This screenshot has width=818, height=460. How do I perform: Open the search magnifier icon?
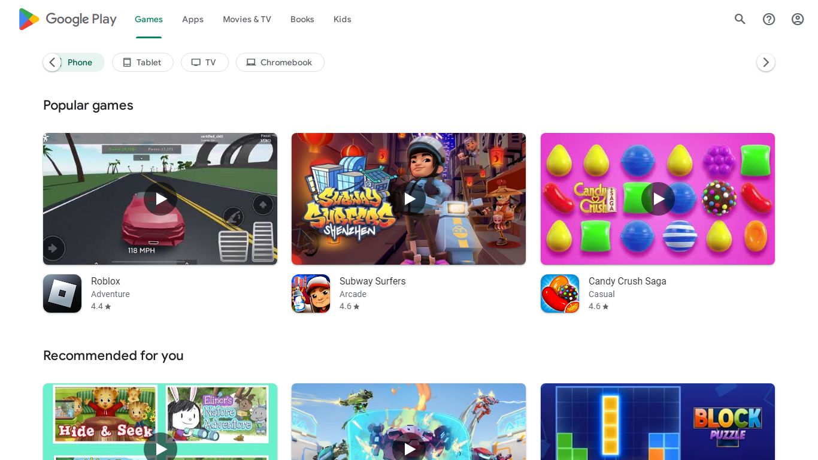click(740, 19)
